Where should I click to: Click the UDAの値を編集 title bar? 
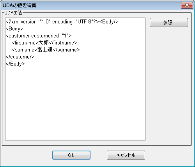tap(91, 5)
